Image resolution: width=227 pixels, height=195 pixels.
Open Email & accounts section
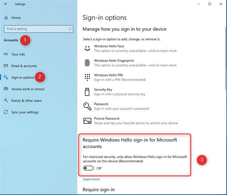[24, 66]
